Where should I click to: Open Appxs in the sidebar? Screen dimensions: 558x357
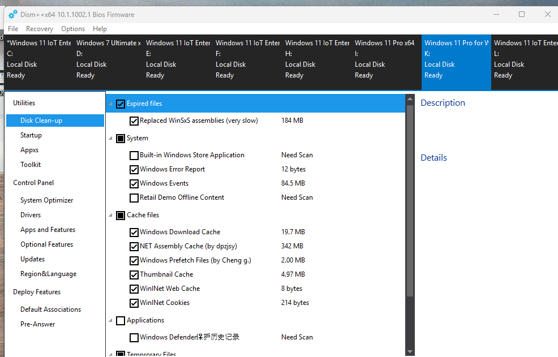(x=29, y=150)
